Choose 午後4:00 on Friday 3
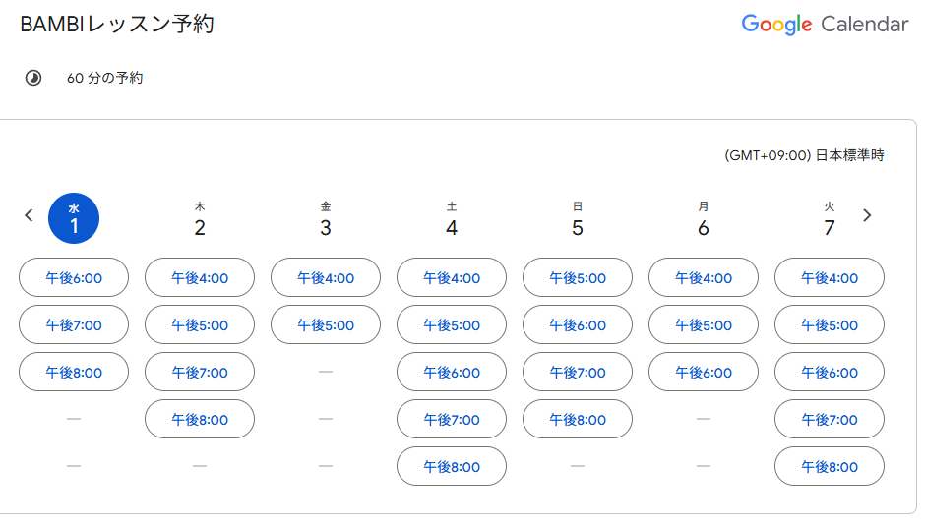 (x=326, y=278)
